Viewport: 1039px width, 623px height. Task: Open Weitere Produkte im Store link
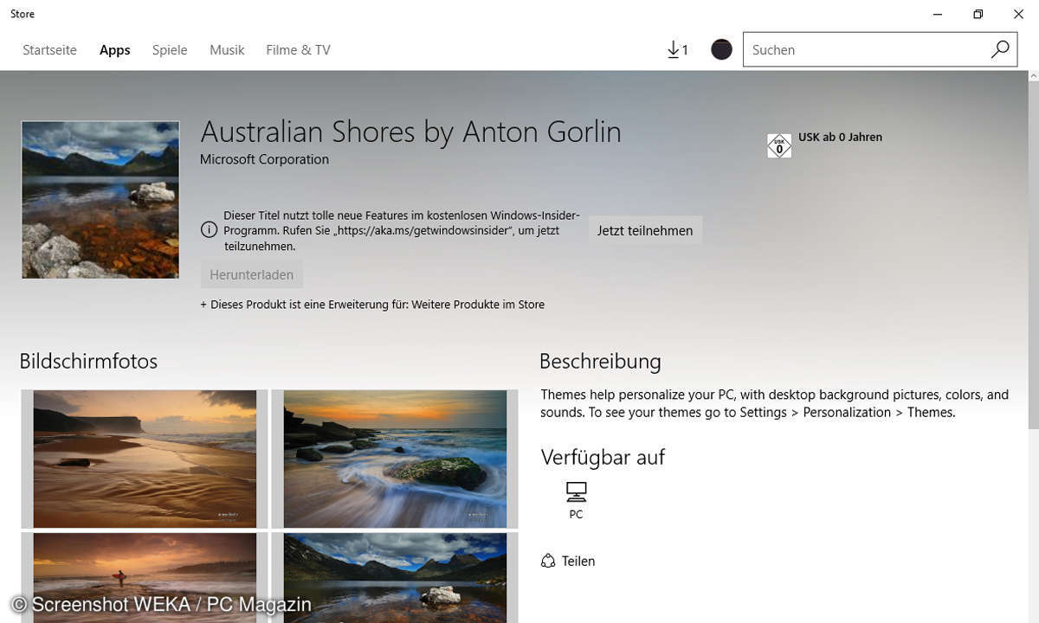(478, 305)
